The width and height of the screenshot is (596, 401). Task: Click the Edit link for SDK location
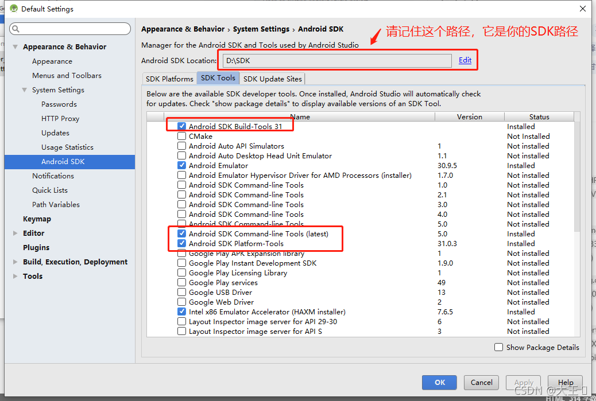pos(465,60)
